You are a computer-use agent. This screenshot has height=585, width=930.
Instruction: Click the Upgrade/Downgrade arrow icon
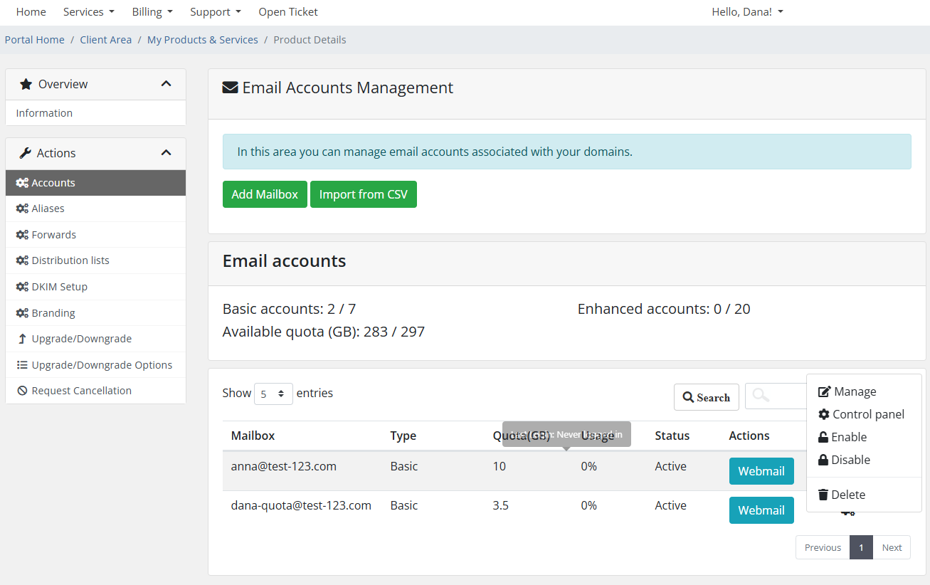click(22, 339)
